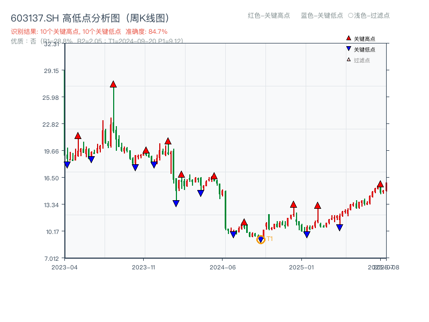This screenshot has width=429, height=322.
Task: Click the blue low marker at 2025-01
Action: 307,235
